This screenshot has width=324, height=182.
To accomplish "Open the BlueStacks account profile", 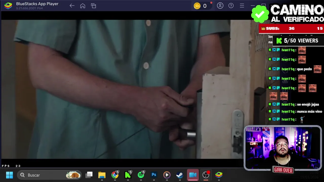I will click(220, 6).
